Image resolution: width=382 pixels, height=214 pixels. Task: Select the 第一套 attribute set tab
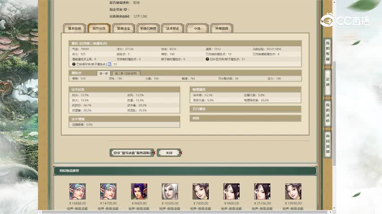(103, 73)
